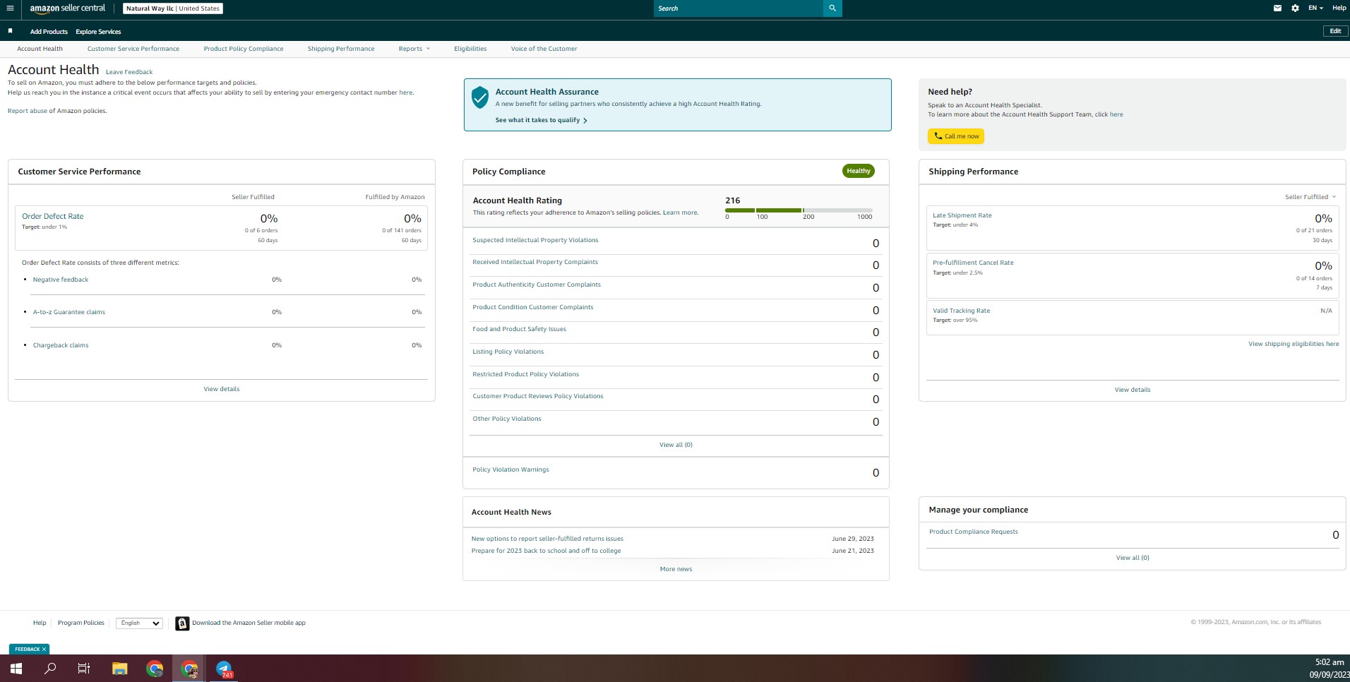Screen dimensions: 1350x682
Task: Close the Feedback tab
Action: (x=44, y=650)
